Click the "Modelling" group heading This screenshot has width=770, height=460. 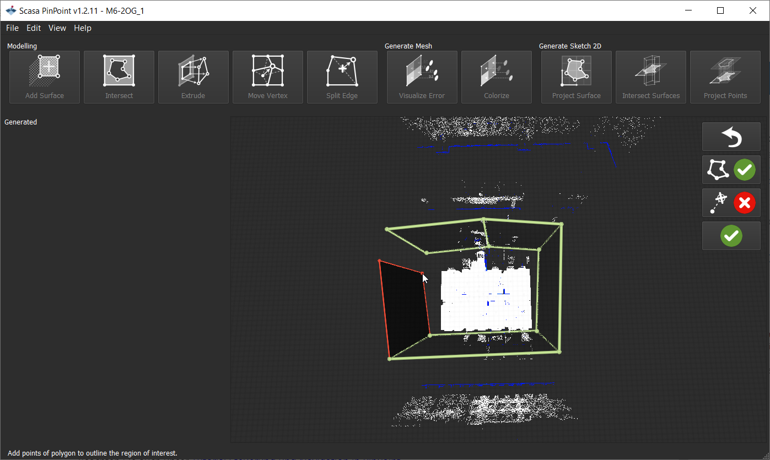click(22, 46)
